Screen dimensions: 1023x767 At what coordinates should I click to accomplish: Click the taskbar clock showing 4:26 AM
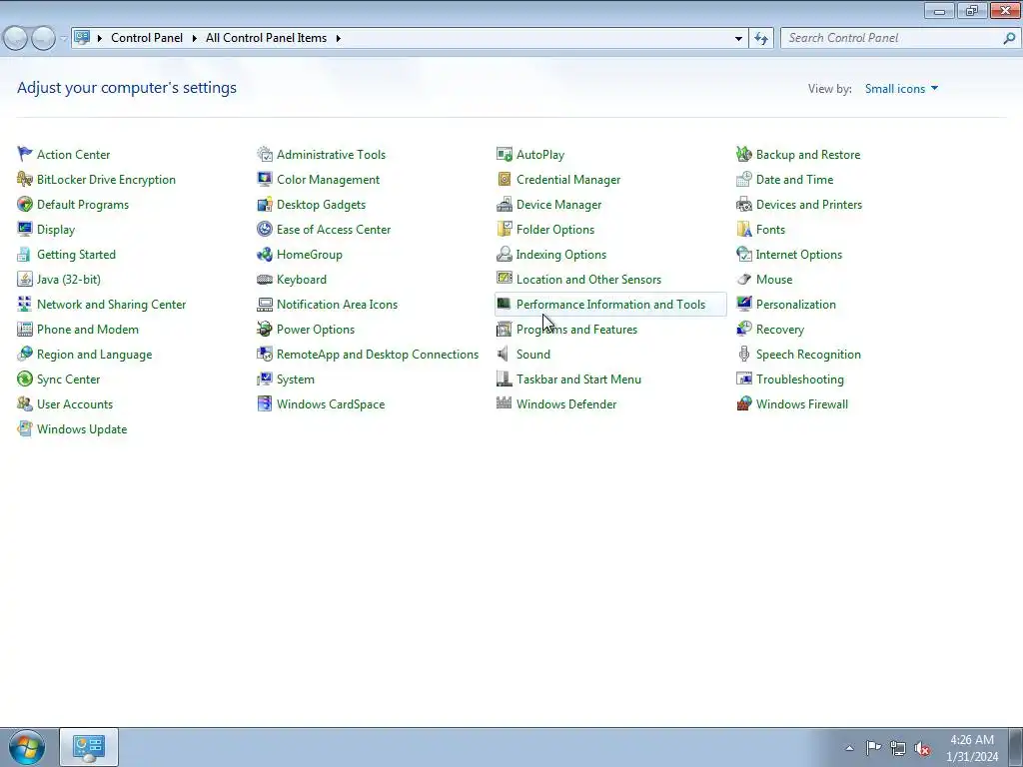[x=972, y=748]
